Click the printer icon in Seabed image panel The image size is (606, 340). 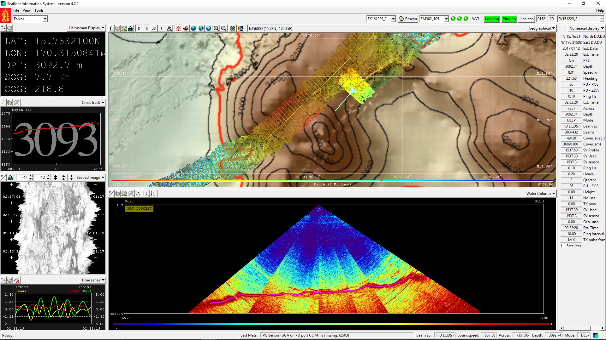point(10,178)
